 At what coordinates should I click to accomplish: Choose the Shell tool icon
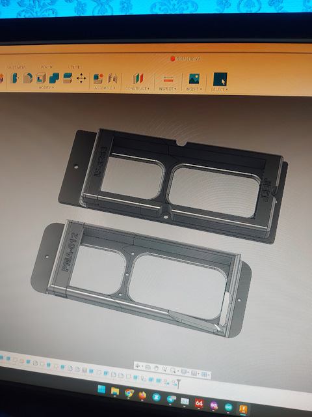tap(41, 78)
